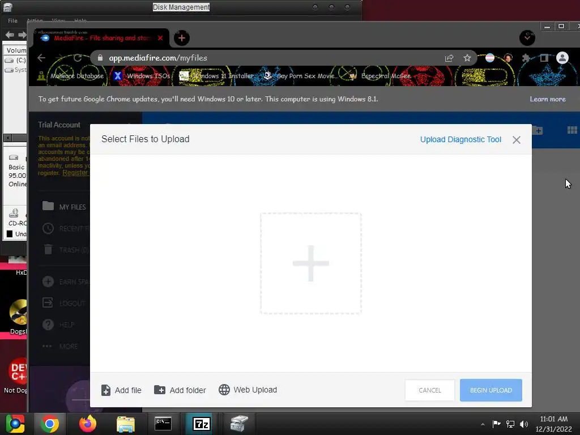The image size is (580, 435).
Task: Click Earn Space plus icon
Action: (x=48, y=282)
